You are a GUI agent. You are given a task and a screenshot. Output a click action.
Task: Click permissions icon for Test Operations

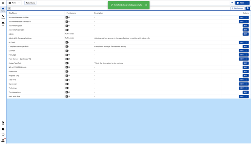[67, 92]
